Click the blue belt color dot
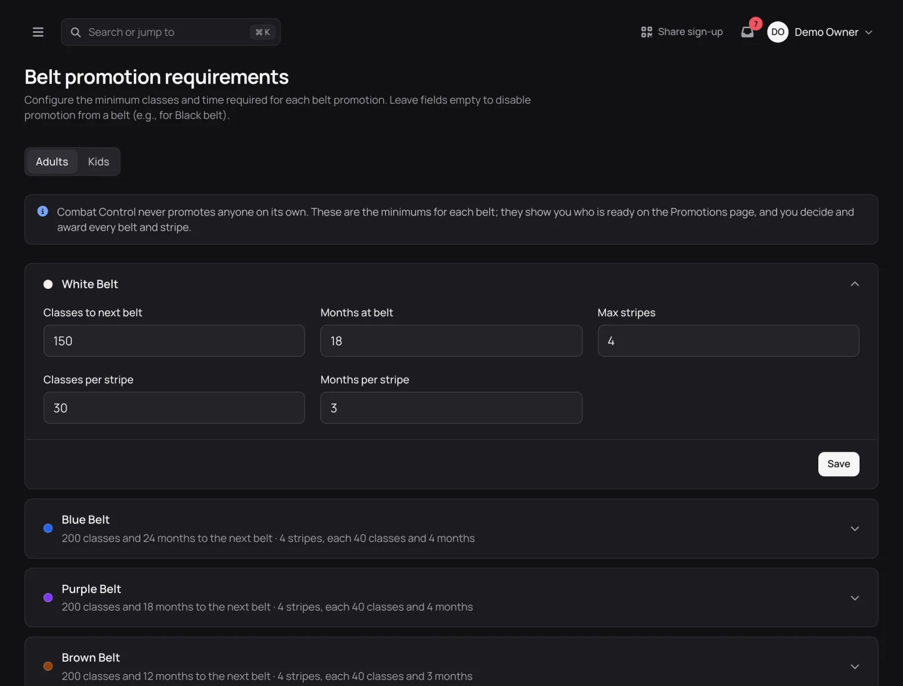This screenshot has height=686, width=903. coord(48,529)
